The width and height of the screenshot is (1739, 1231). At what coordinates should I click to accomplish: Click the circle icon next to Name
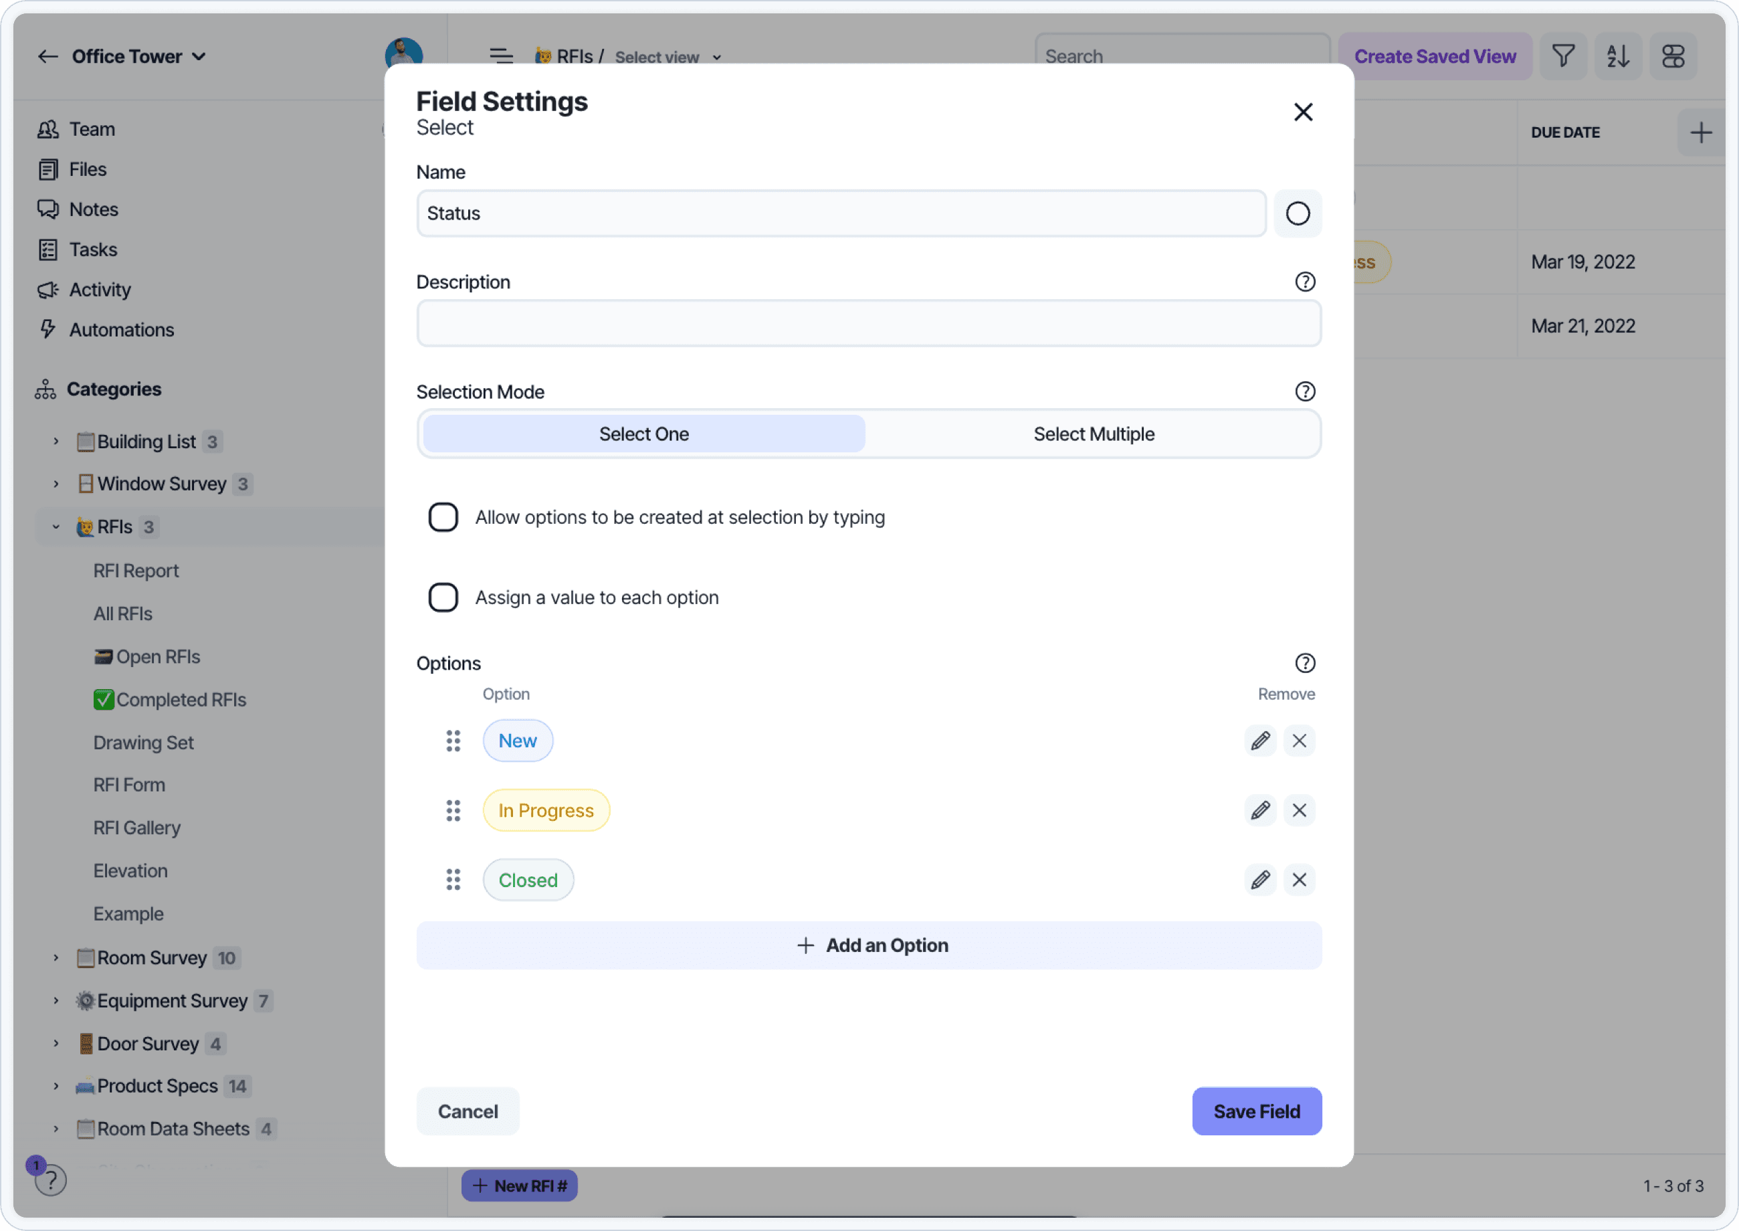click(x=1298, y=214)
